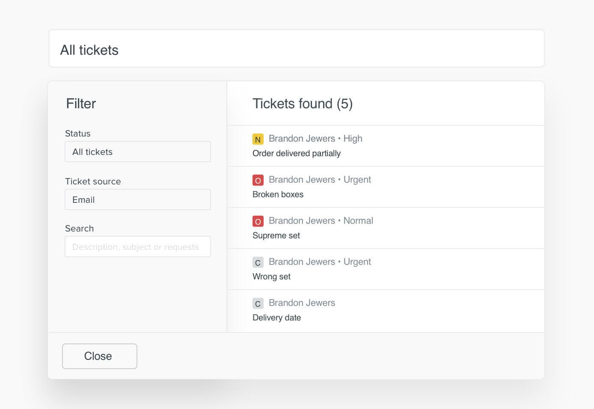
Task: Click 'Brandon Jewers • Urgent' above Wrong set
Action: (320, 262)
